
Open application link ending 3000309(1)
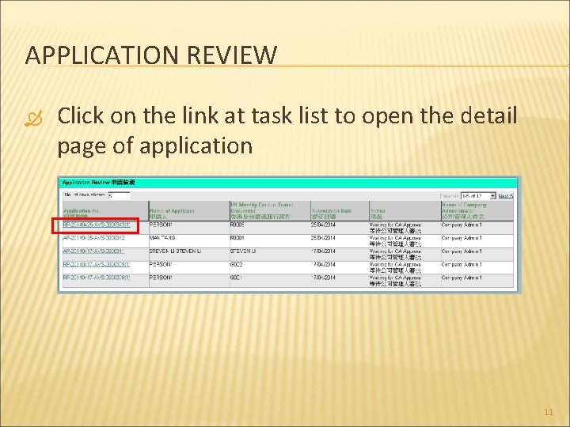click(97, 264)
